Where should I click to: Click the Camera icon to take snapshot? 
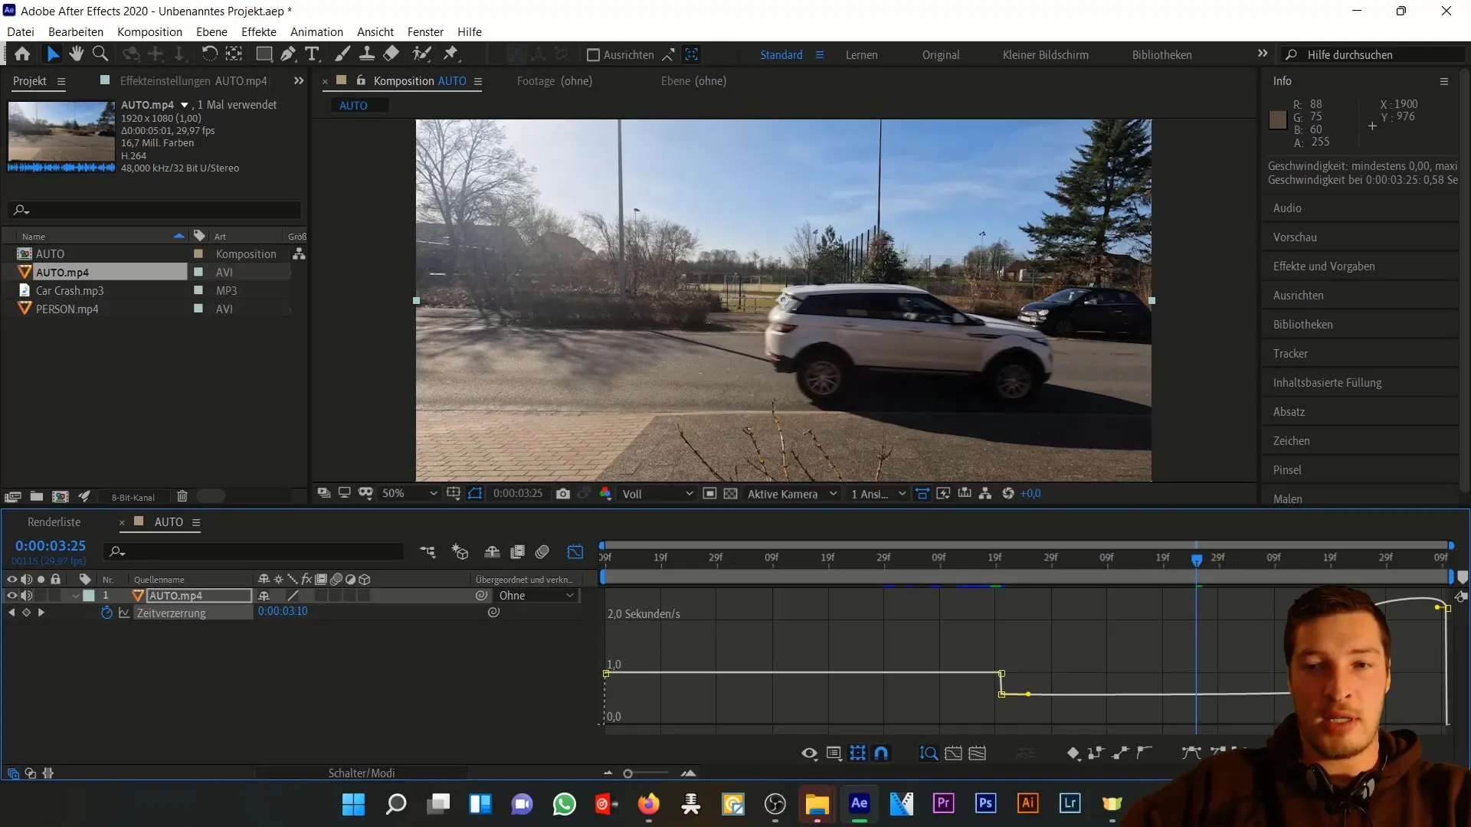click(564, 494)
